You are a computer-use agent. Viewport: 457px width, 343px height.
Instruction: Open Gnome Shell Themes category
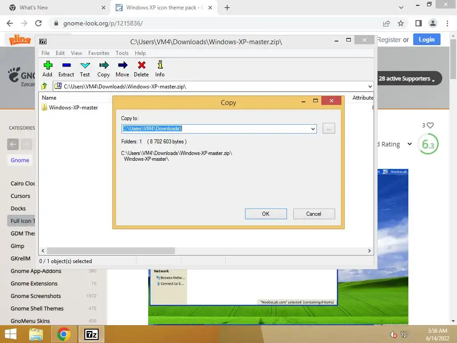[37, 308]
